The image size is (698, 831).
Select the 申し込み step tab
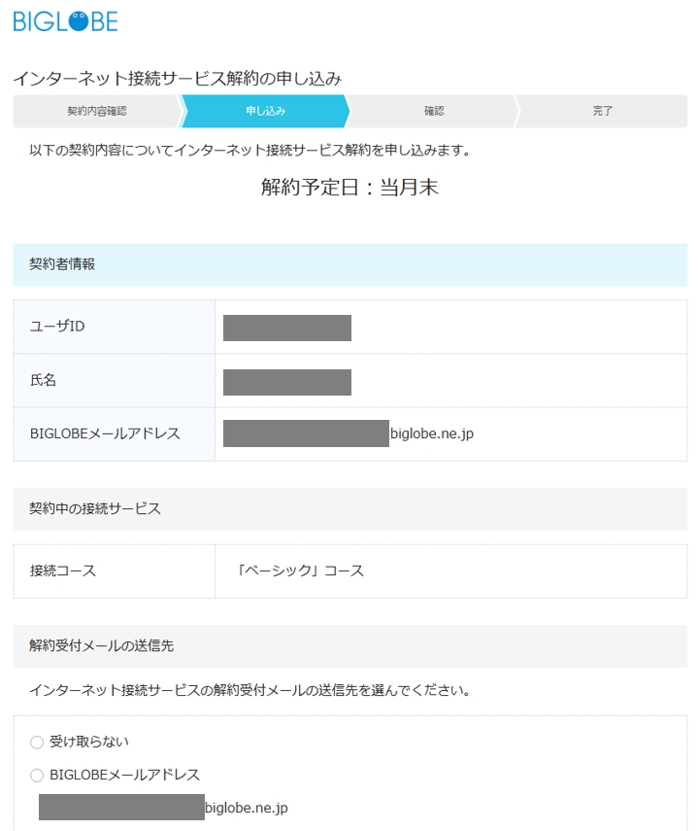(x=265, y=111)
